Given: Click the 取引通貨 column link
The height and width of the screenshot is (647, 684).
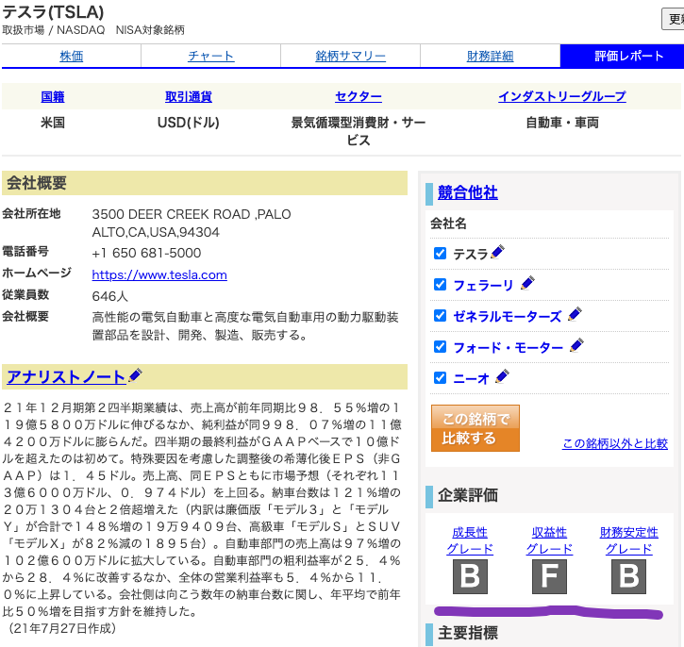Looking at the screenshot, I should 189,96.
